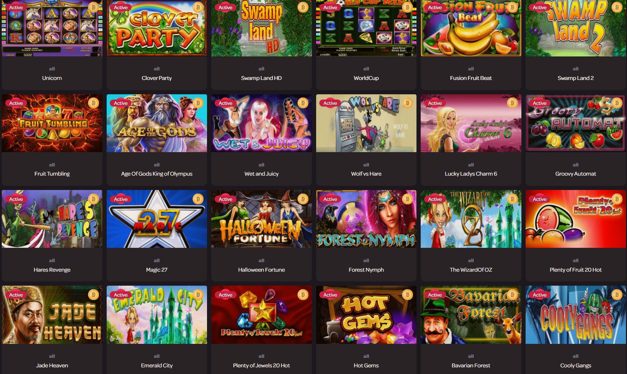
Task: Click the 'all' tag above Bavarian Forest
Action: [x=471, y=356]
